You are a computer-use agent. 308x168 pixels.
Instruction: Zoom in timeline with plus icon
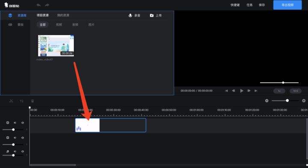304,101
